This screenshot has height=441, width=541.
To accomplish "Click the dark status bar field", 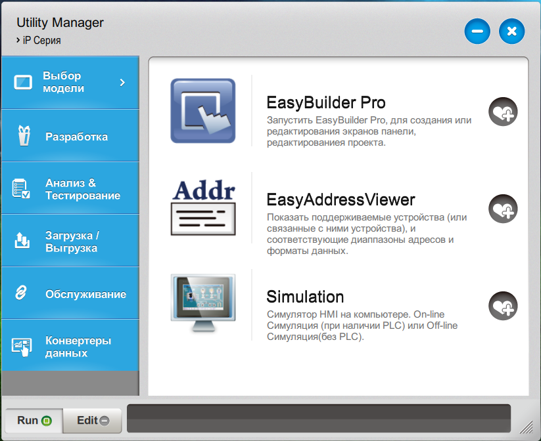I will pyautogui.click(x=319, y=418).
